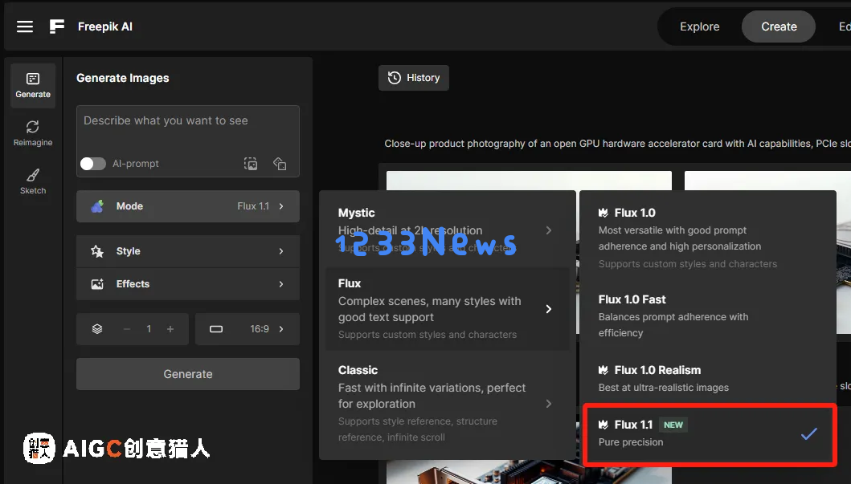Choose the Flux 1.0 model

[708, 238]
